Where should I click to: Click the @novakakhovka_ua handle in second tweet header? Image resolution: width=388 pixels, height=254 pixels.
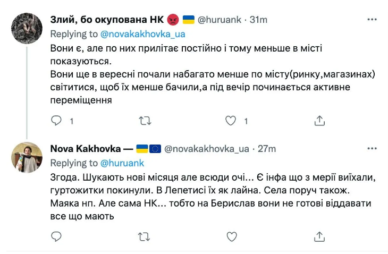(x=208, y=149)
